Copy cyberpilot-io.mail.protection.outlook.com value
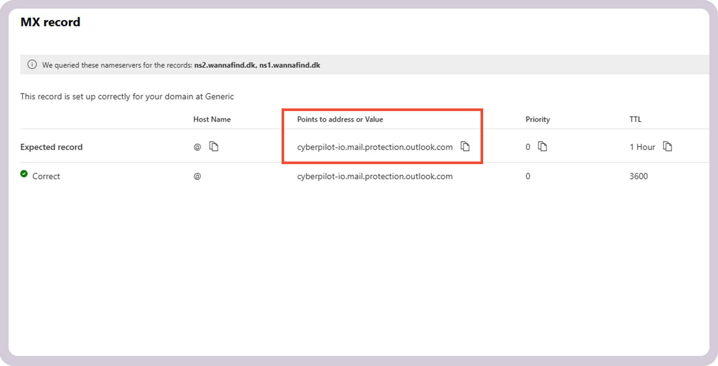 (466, 147)
